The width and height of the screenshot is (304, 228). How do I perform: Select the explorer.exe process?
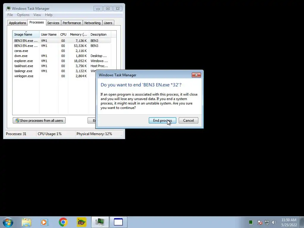pyautogui.click(x=62, y=61)
